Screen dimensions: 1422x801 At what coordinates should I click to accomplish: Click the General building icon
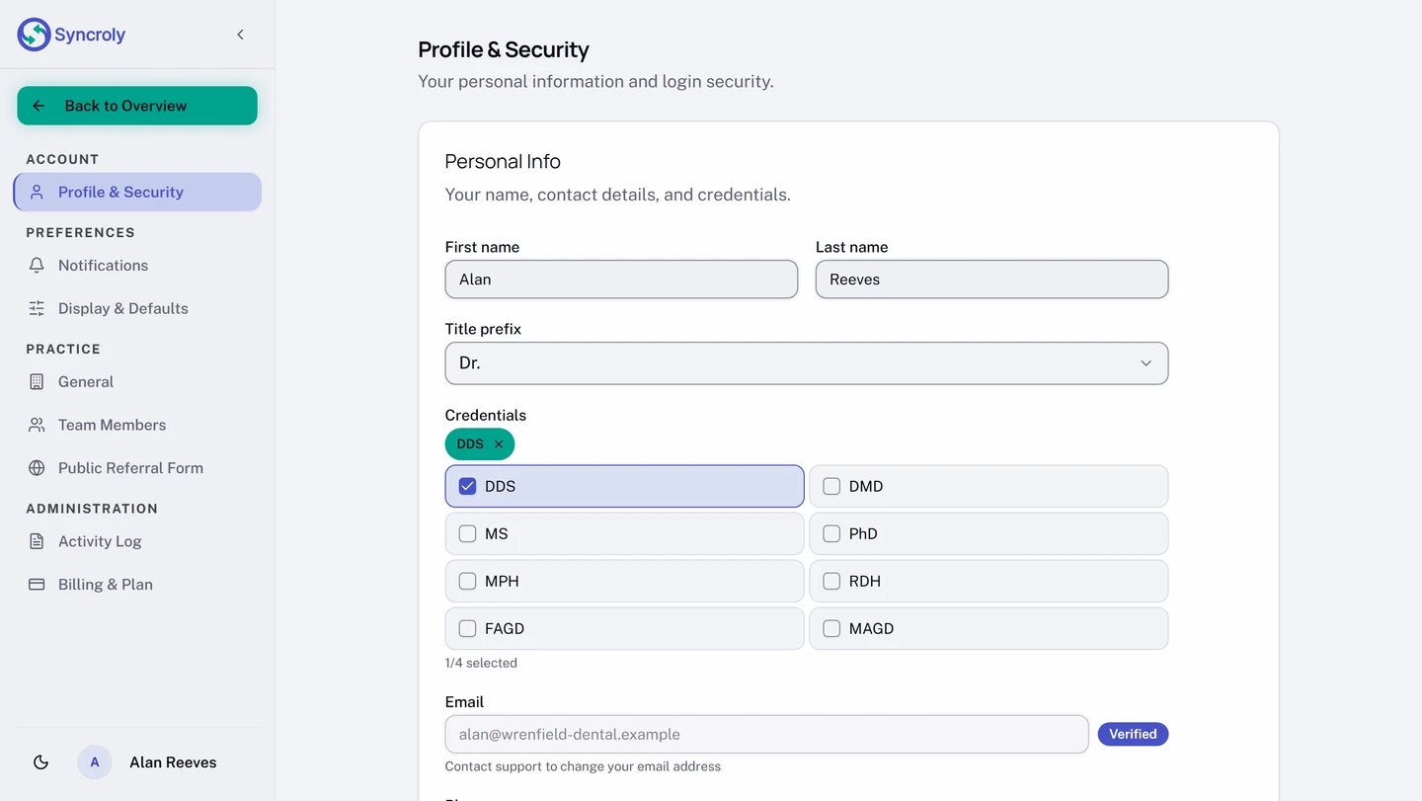point(37,382)
